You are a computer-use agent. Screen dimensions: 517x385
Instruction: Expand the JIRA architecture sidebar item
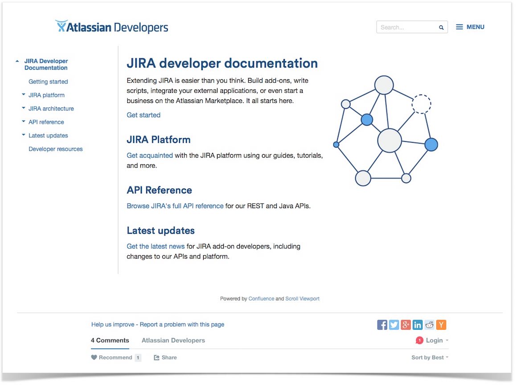[x=24, y=108]
